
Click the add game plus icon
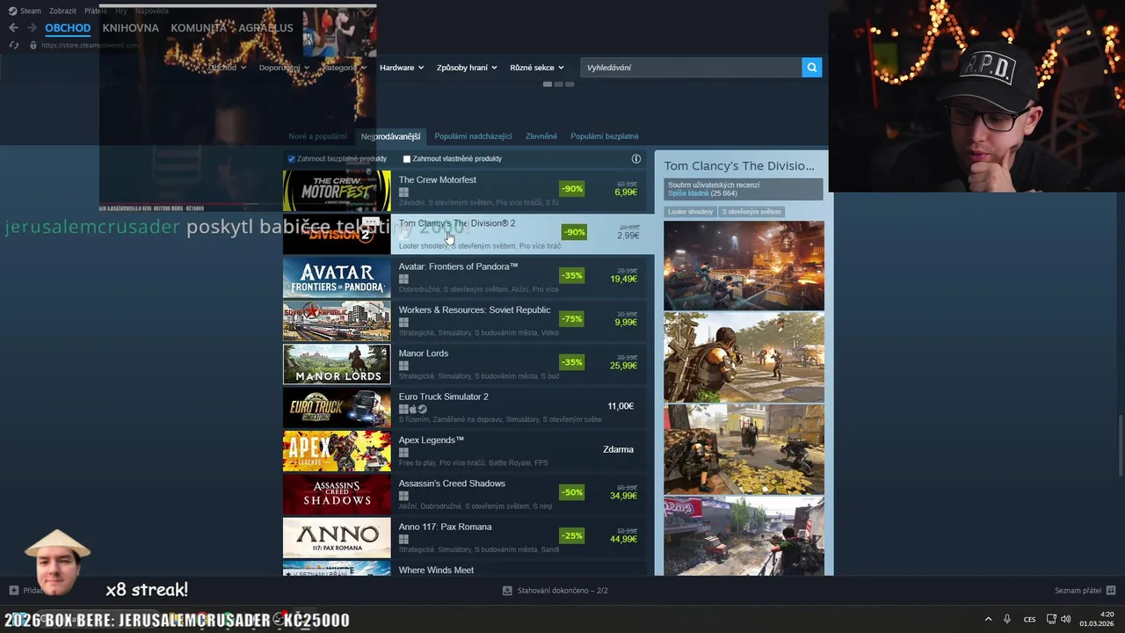(13, 591)
